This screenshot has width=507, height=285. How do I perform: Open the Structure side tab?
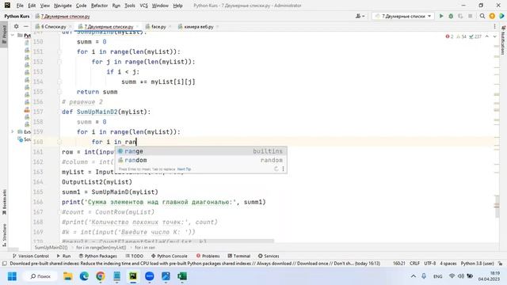pyautogui.click(x=4, y=235)
